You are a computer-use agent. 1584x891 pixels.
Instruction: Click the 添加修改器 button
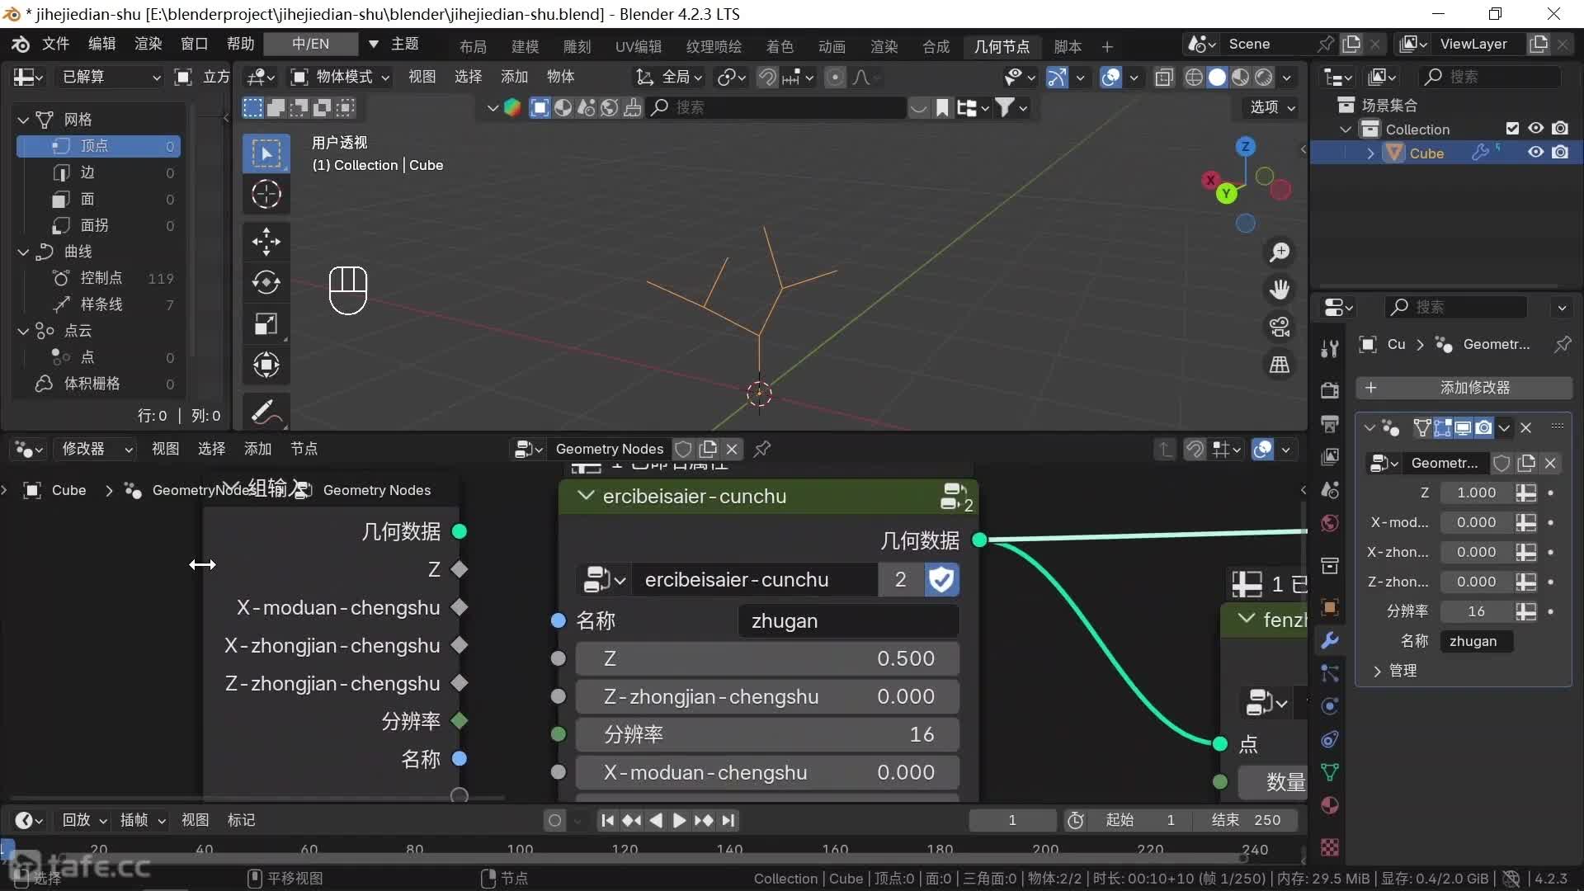[x=1464, y=388]
